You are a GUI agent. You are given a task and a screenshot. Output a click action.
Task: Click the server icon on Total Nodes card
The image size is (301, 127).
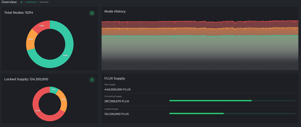(x=92, y=13)
